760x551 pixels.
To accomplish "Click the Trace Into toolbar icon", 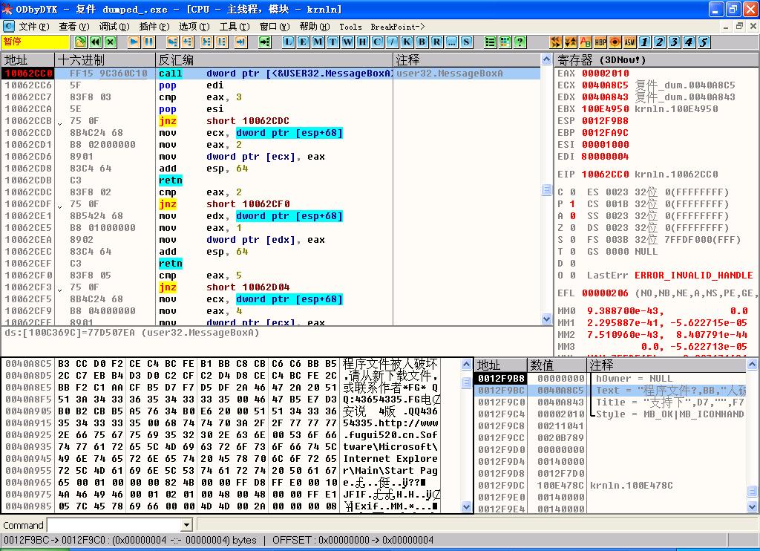I will pos(207,42).
